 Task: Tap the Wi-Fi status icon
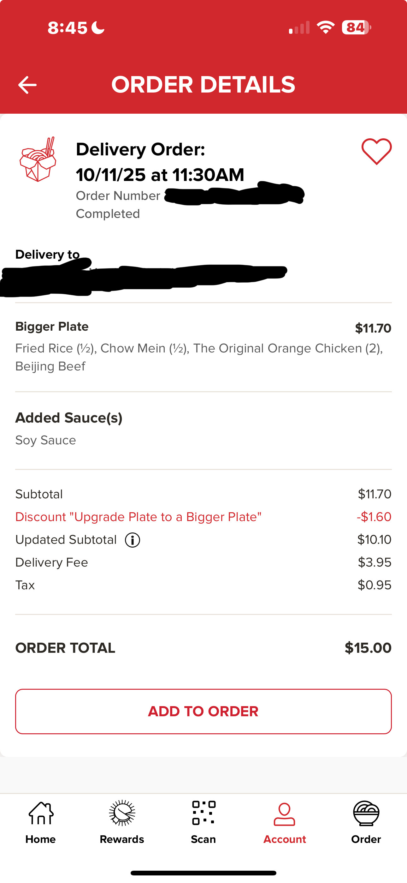(326, 27)
